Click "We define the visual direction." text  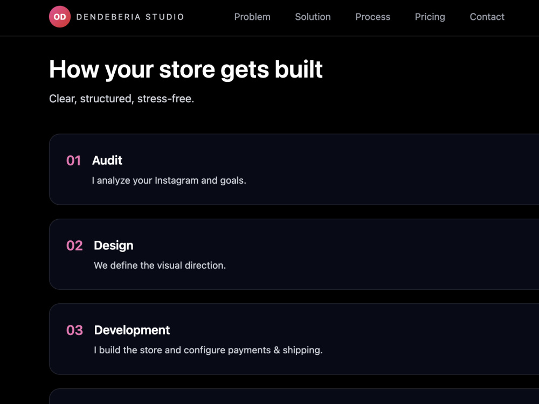tap(160, 265)
